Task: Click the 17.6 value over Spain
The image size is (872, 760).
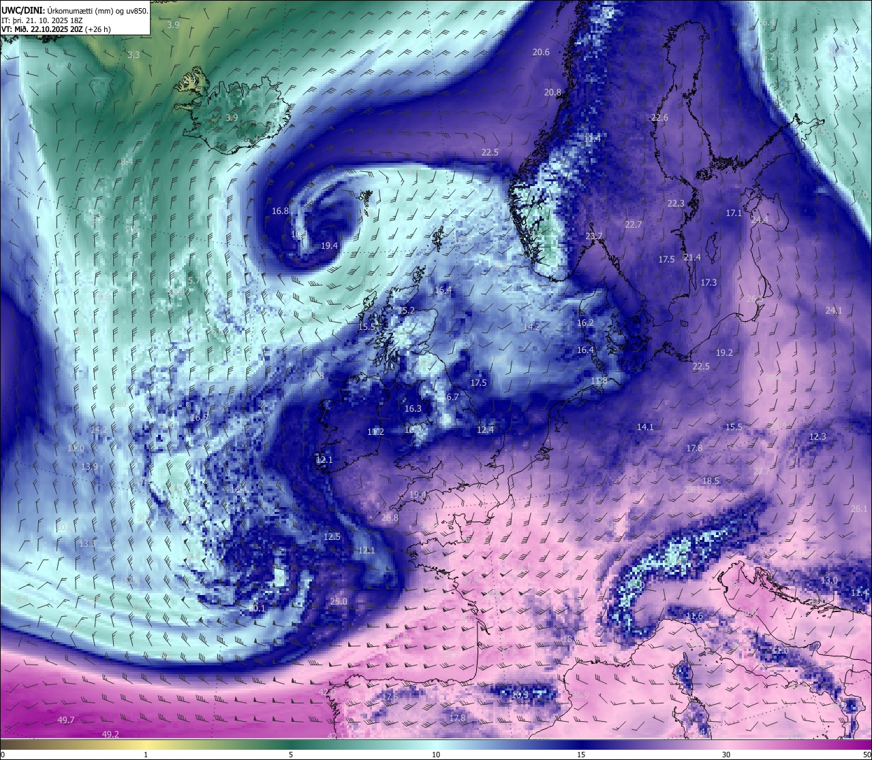Action: tap(390, 697)
